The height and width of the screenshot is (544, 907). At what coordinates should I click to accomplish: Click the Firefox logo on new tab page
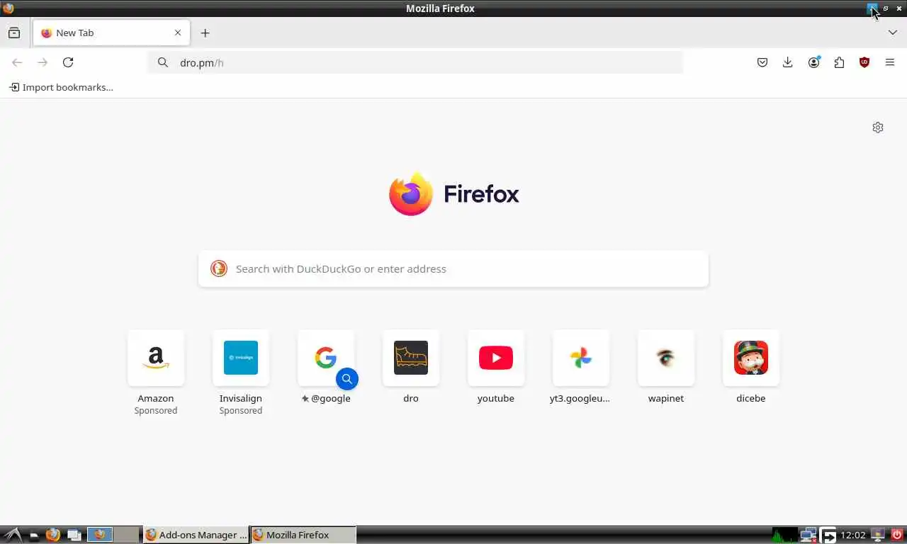click(x=453, y=193)
